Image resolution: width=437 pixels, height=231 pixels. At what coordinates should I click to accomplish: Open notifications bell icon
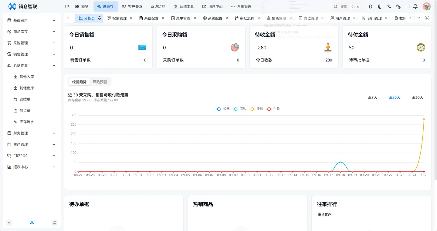415,6
